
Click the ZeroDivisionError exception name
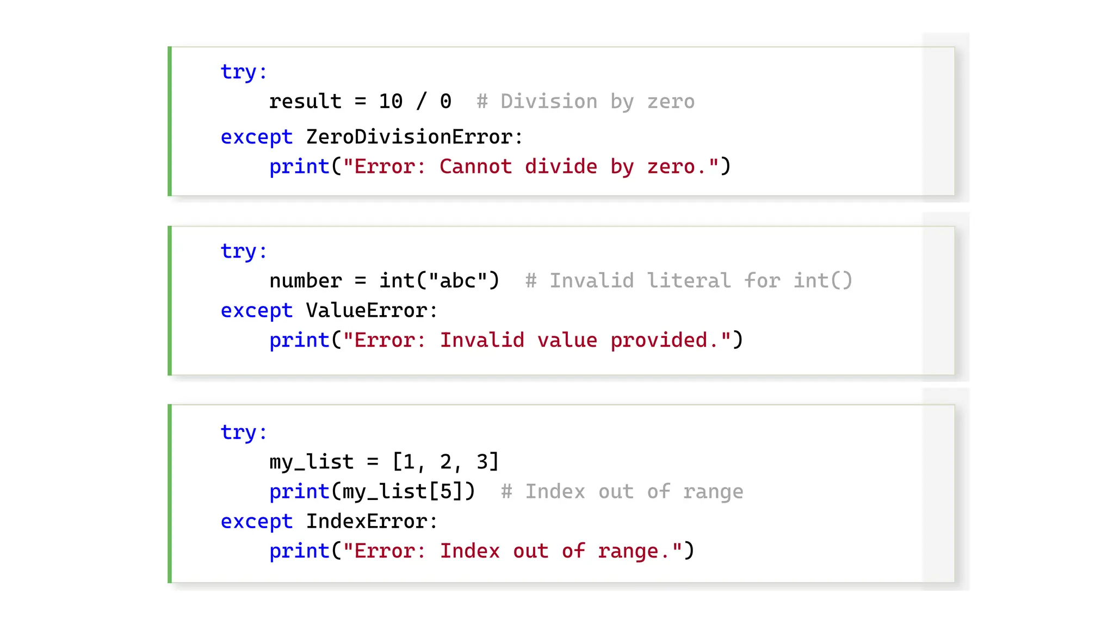coord(410,136)
